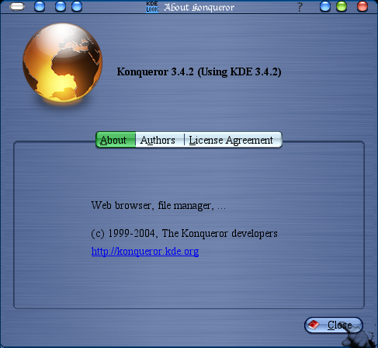This screenshot has height=348, width=378.
Task: Click the Konqueror globe logo
Action: click(62, 62)
